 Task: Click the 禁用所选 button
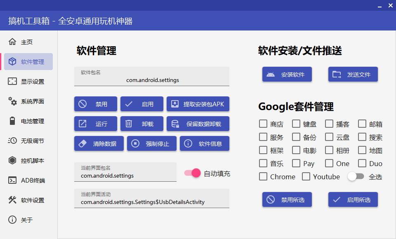(x=287, y=199)
